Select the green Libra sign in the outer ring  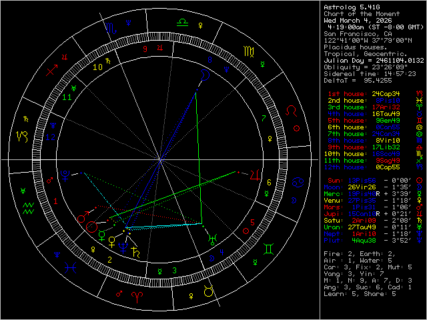click(x=182, y=23)
